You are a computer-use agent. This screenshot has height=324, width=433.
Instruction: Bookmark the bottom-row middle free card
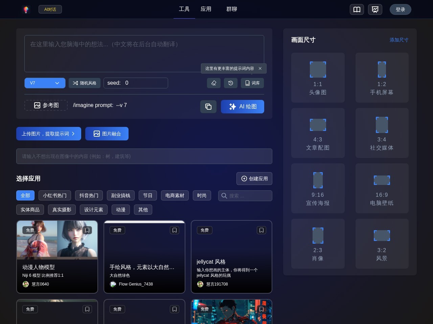[175, 309]
